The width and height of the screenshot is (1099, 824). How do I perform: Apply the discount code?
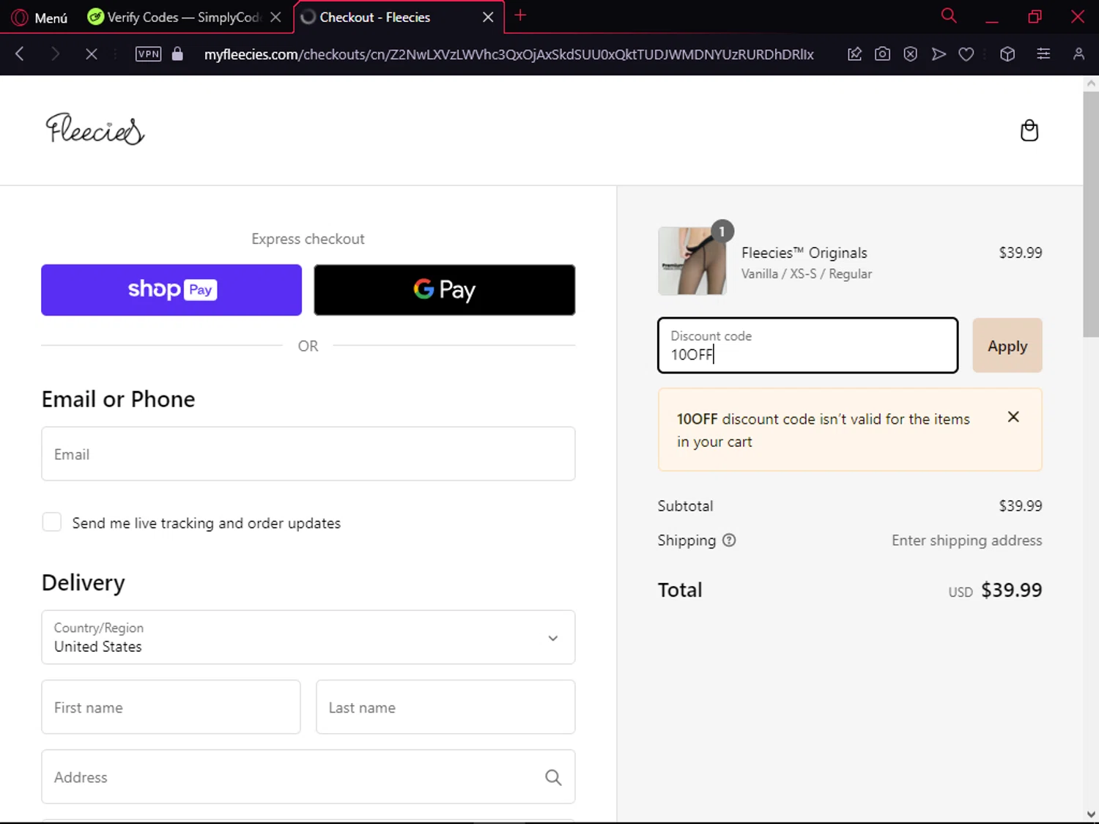tap(1007, 346)
